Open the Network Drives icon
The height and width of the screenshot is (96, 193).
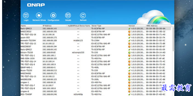tap(39, 16)
